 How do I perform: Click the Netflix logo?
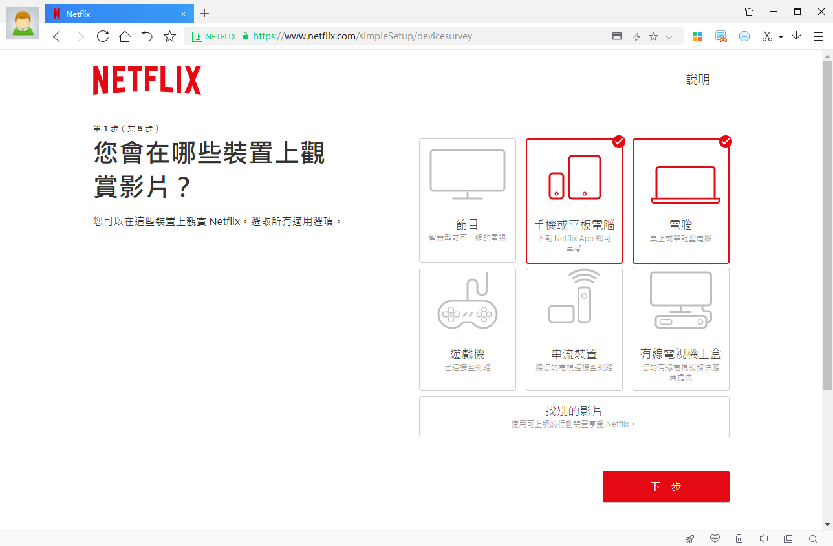147,80
